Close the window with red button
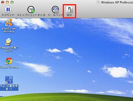This screenshot has height=101, width=133. click(x=2, y=2)
